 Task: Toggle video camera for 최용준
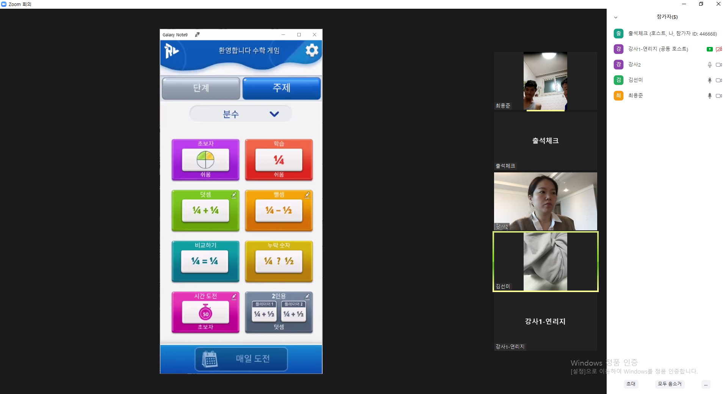click(x=719, y=96)
